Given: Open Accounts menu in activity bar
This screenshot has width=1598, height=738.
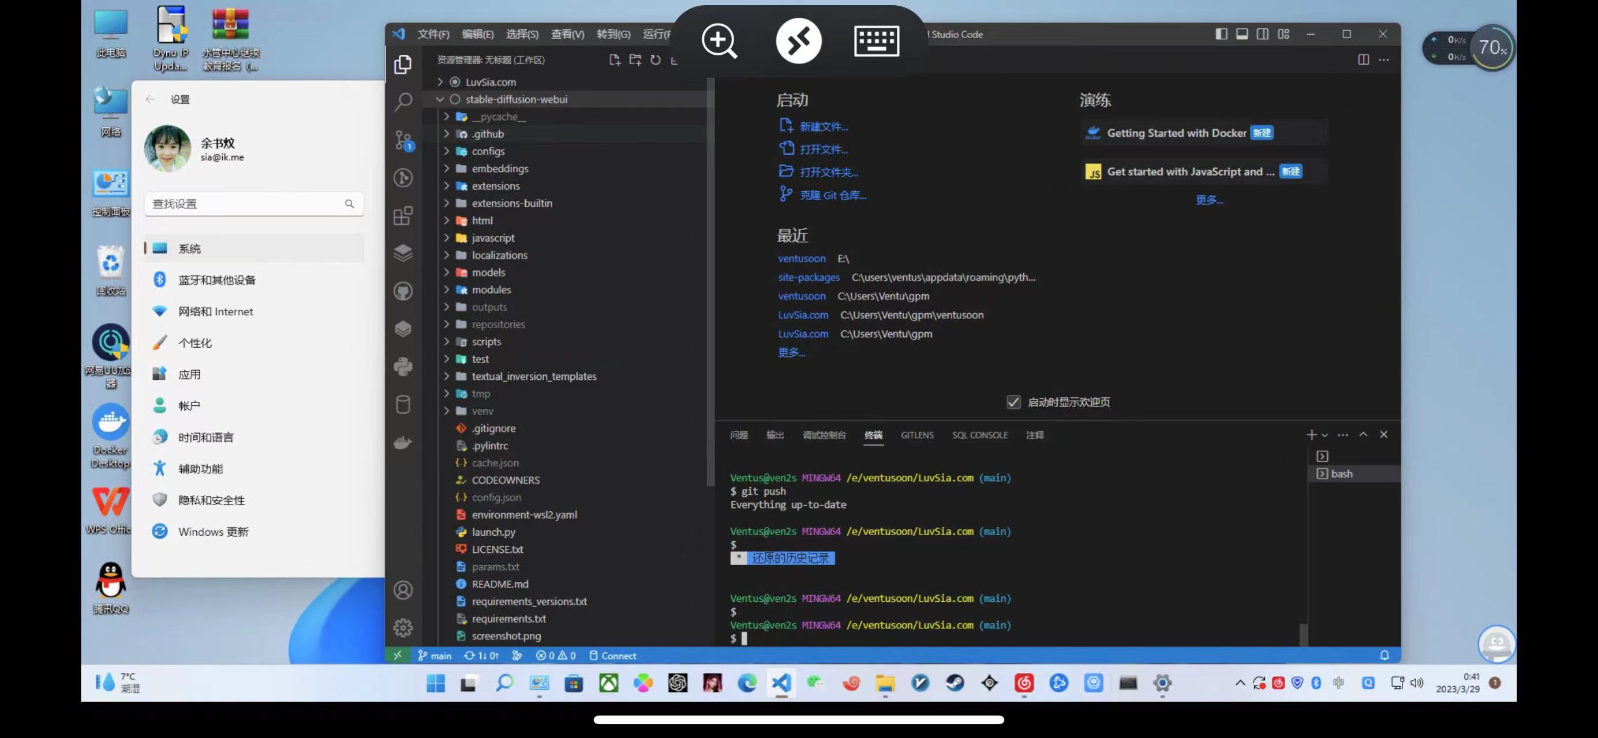Looking at the screenshot, I should [403, 590].
